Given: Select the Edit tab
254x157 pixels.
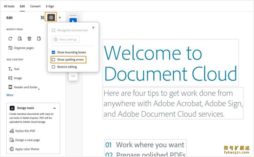Looking at the screenshot, I should [x=22, y=6].
